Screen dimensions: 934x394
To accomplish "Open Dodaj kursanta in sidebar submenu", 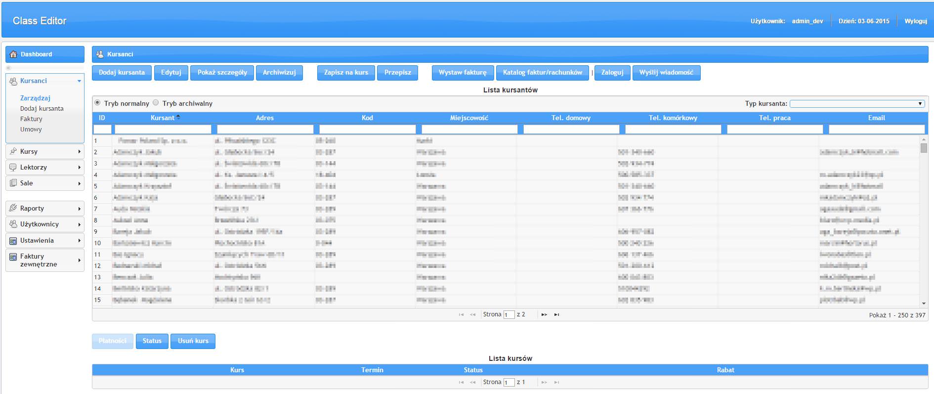I will [x=42, y=109].
